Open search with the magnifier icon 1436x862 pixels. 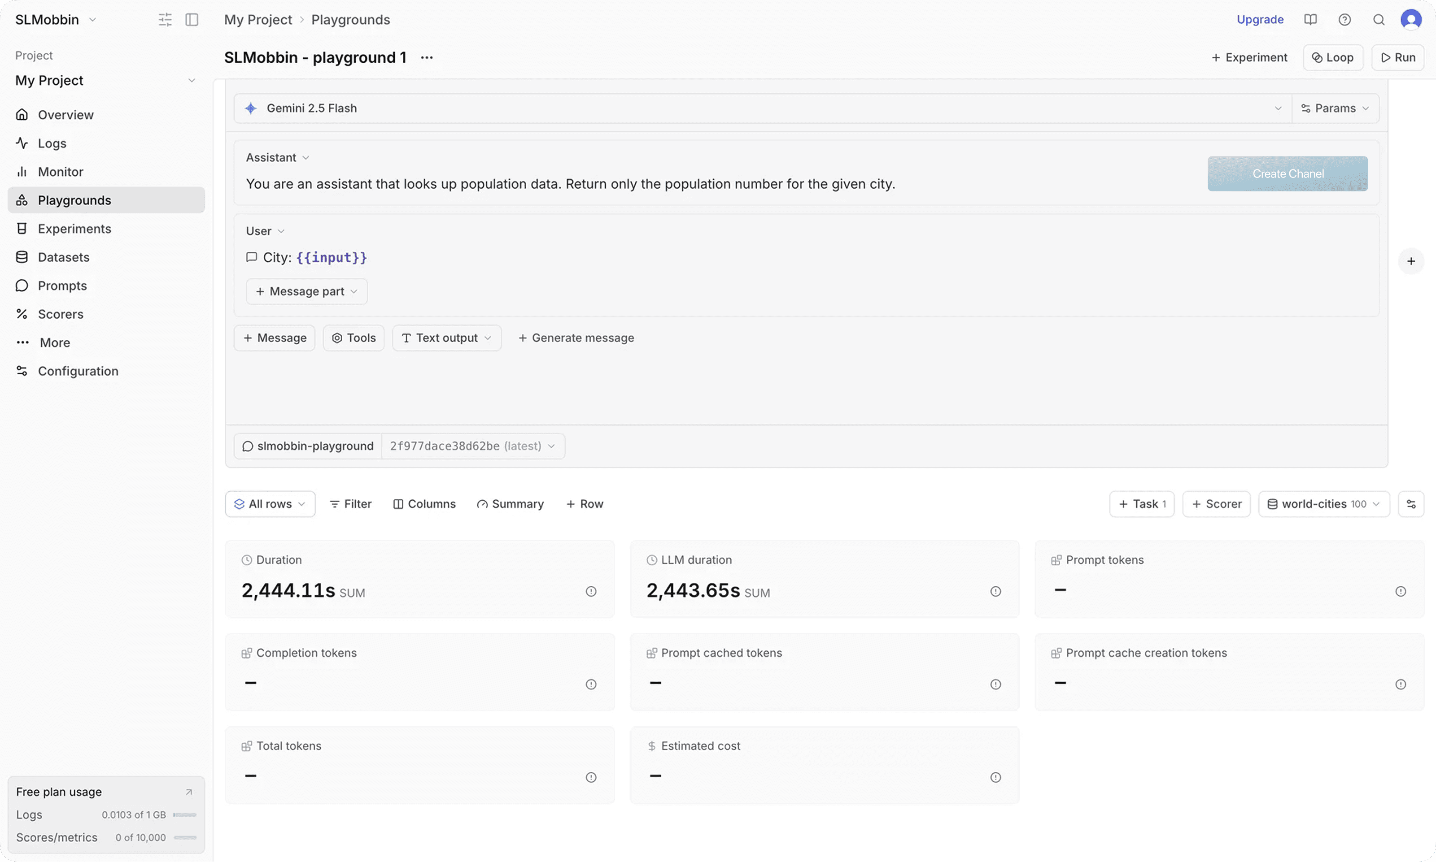[x=1379, y=20]
